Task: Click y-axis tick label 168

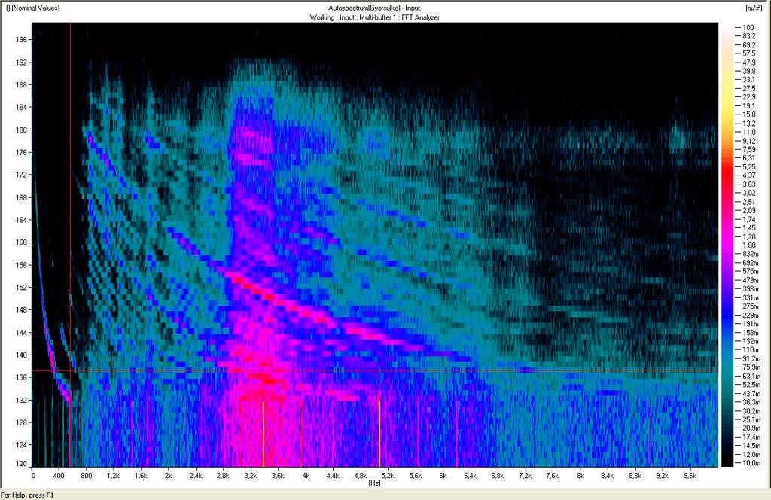Action: click(20, 197)
